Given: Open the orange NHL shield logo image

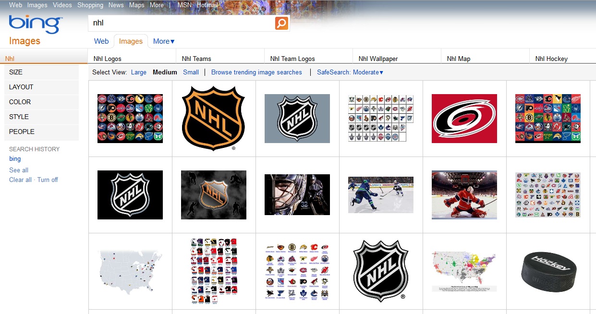Looking at the screenshot, I should (214, 118).
